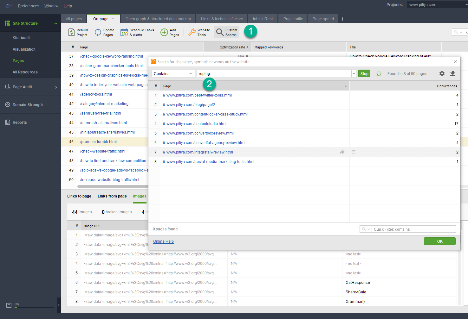Open Website Tools wrench icon
The image size is (468, 319).
[192, 32]
